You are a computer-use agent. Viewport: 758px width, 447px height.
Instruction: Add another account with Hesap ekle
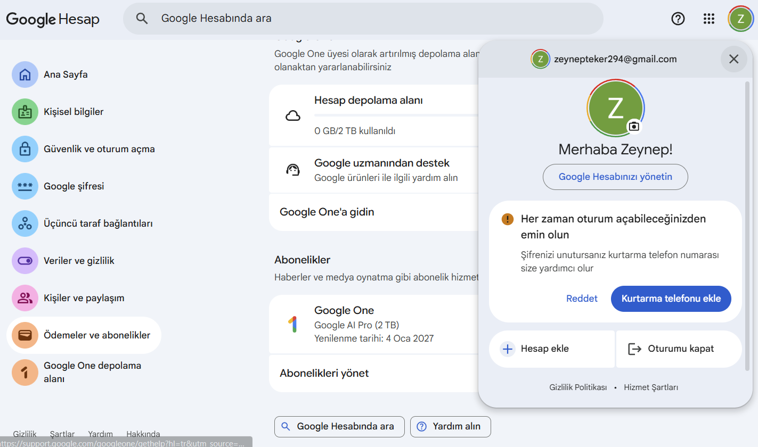pyautogui.click(x=552, y=349)
